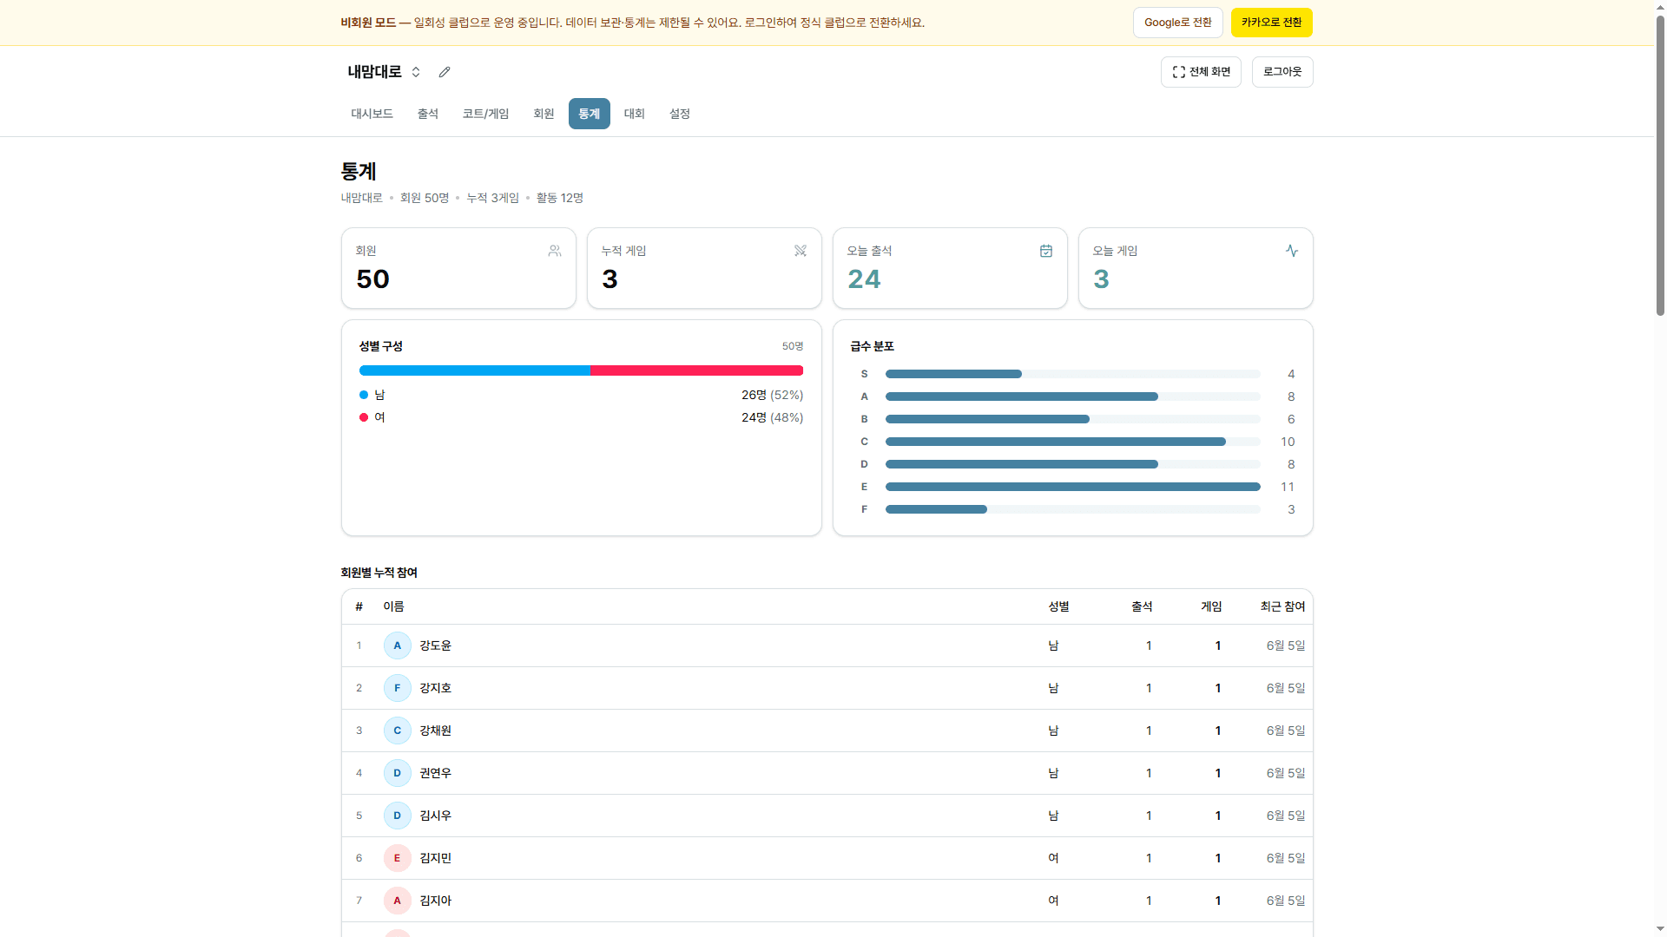This screenshot has height=937, width=1667.
Task: Click the E grade distribution bar
Action: [x=1072, y=487]
